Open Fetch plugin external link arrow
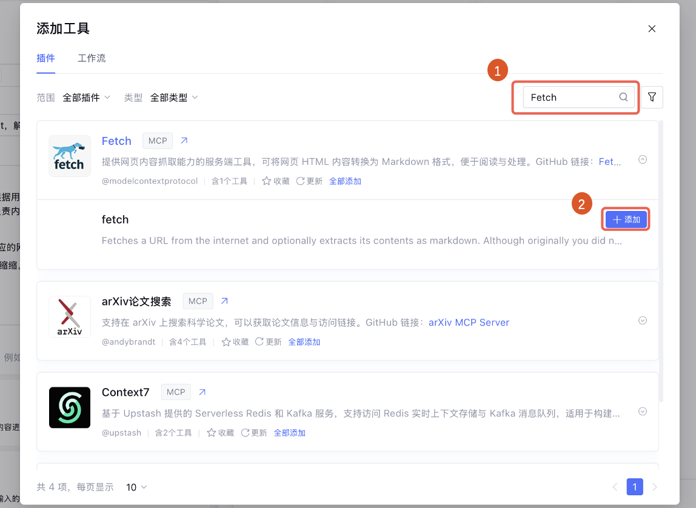This screenshot has width=696, height=508. tap(184, 141)
